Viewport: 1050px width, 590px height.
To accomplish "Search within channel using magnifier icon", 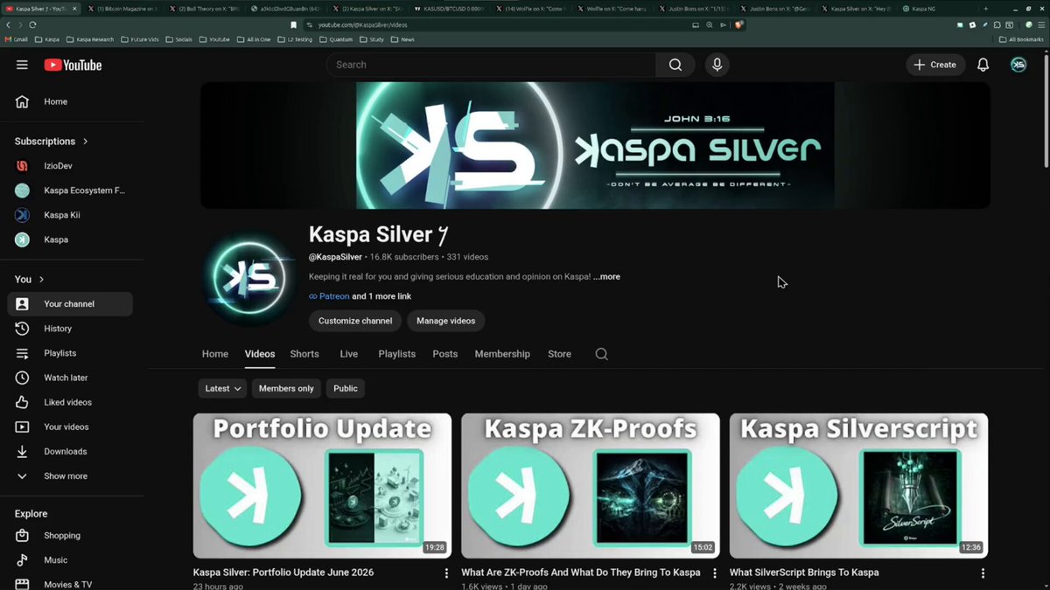I will point(601,354).
